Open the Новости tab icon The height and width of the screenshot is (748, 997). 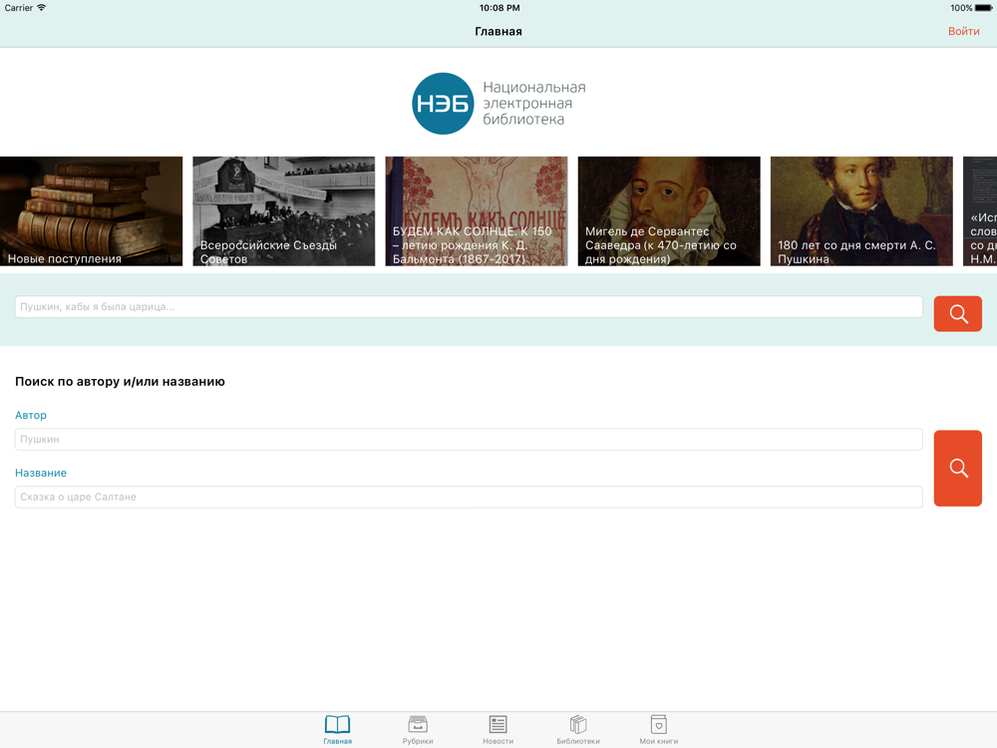[x=498, y=724]
